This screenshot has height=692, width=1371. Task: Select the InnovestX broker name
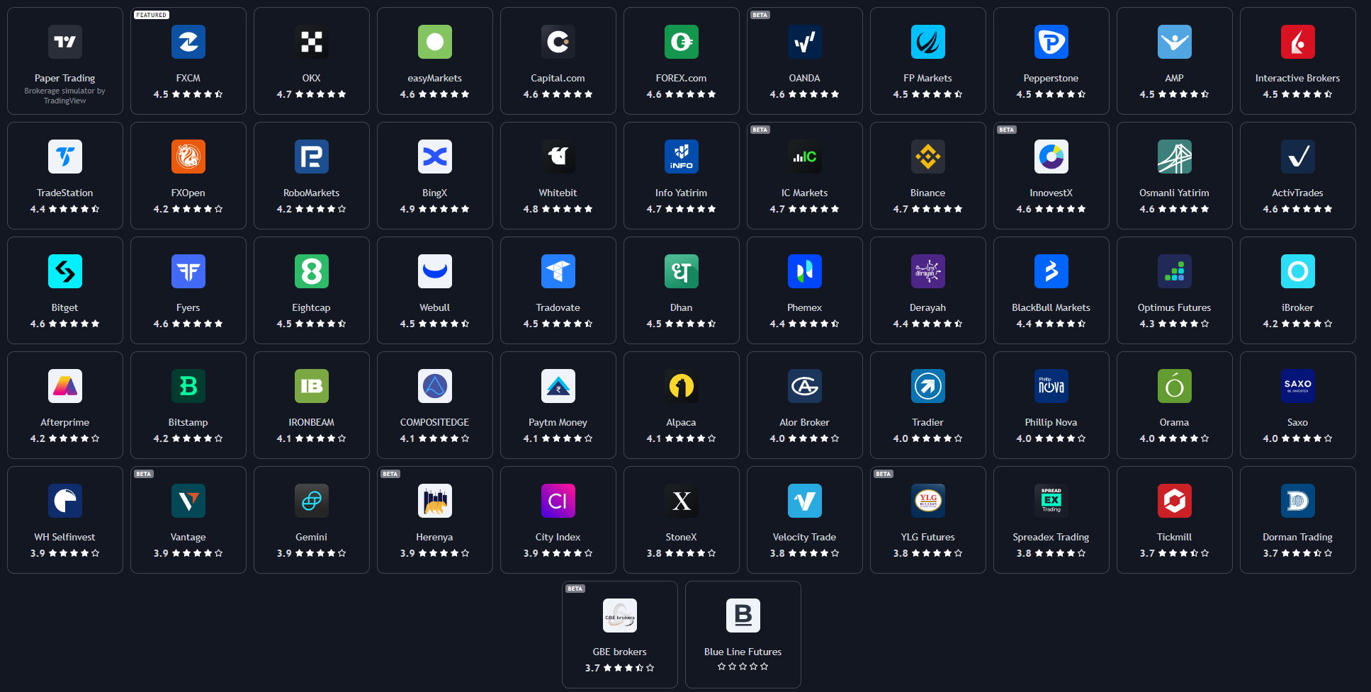click(1051, 193)
